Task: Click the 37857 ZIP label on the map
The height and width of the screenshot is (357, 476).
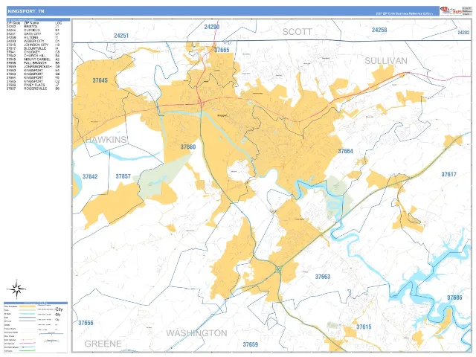Action: click(123, 176)
